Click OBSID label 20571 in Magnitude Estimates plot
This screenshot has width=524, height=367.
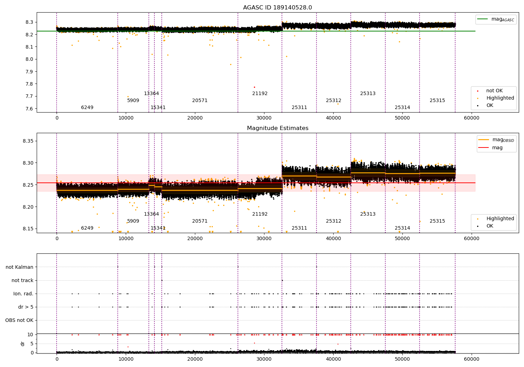(200, 221)
